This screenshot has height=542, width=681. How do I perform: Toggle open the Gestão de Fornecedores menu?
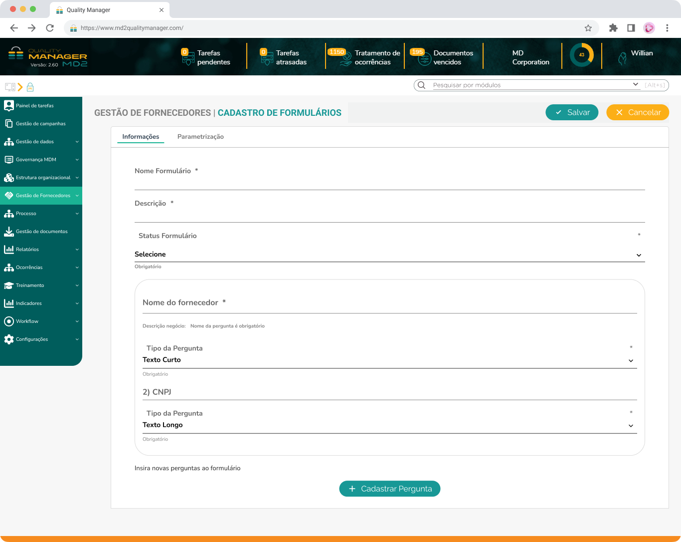click(x=41, y=195)
